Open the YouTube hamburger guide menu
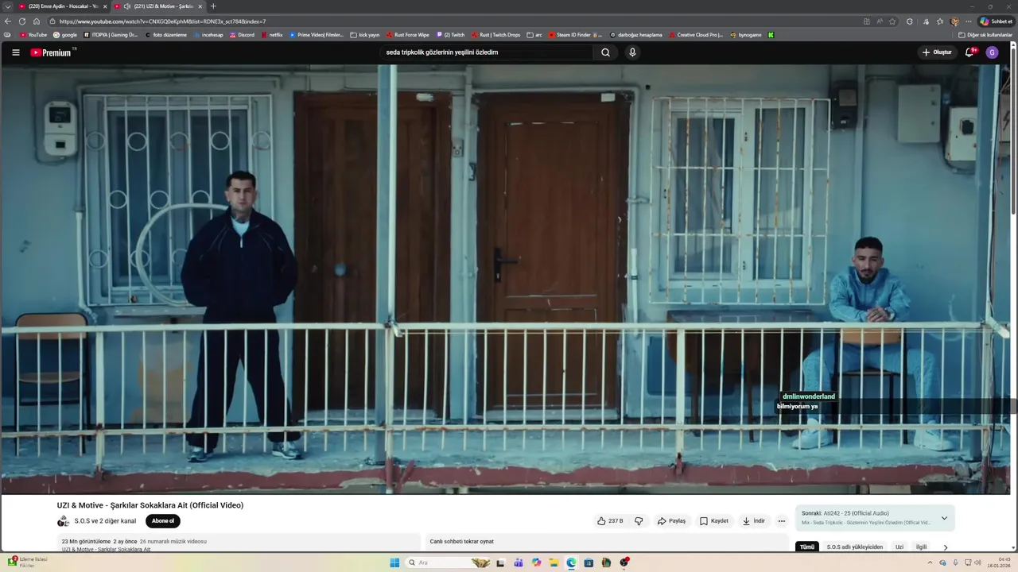Viewport: 1018px width, 572px height. tap(15, 52)
